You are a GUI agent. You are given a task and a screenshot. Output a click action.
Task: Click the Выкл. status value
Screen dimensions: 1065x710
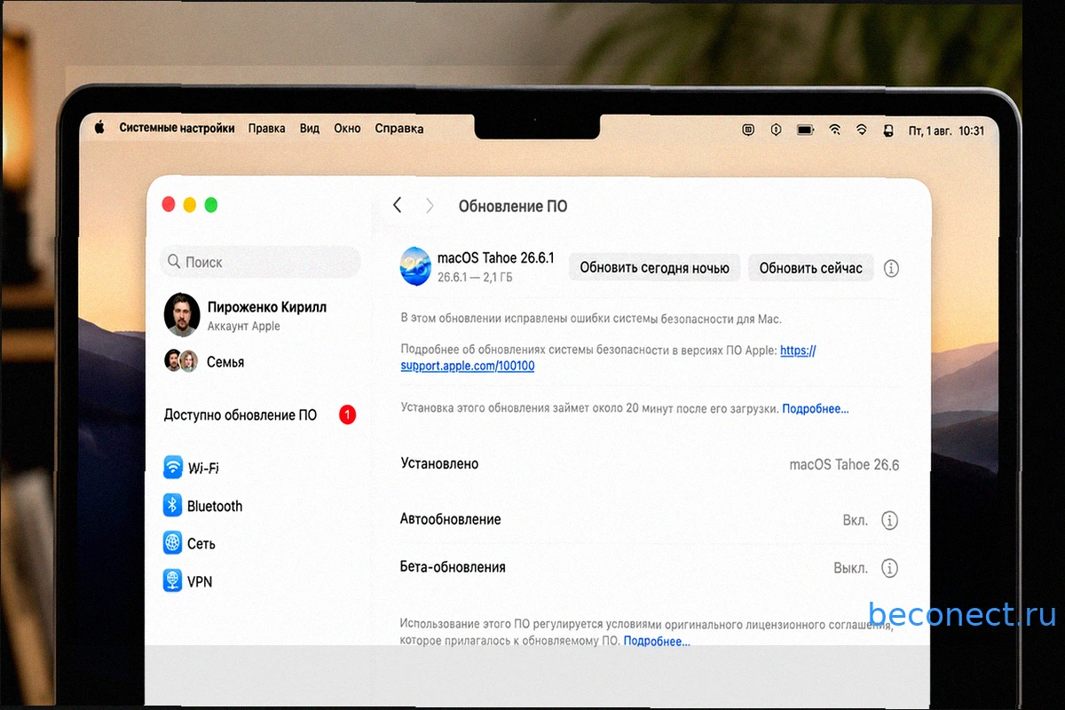click(x=851, y=568)
